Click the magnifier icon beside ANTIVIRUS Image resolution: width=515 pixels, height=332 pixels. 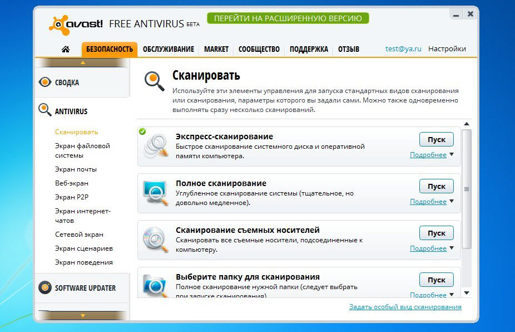click(45, 110)
